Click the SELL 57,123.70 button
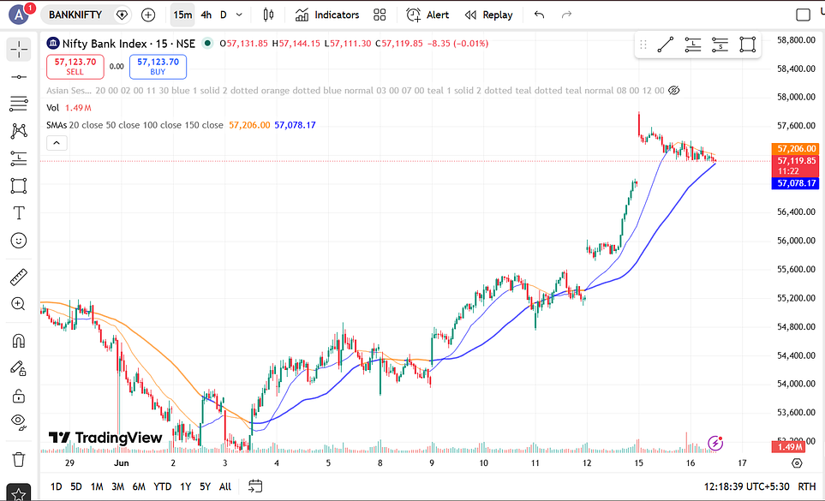825x501 pixels. click(75, 67)
